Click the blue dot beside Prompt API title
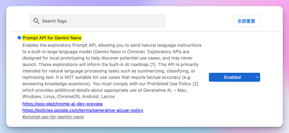The height and width of the screenshot is (133, 289). [x=19, y=38]
